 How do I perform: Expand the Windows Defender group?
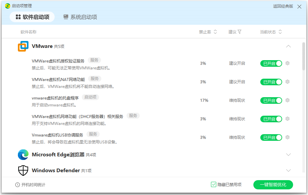[288, 170]
